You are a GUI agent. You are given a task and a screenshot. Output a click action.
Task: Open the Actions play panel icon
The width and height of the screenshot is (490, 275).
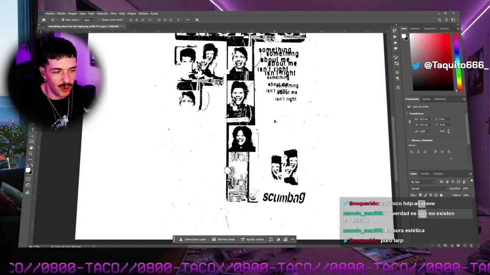coord(395,37)
